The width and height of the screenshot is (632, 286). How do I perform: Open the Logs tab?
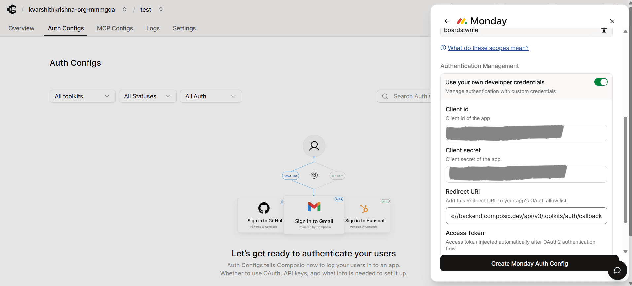click(x=153, y=28)
